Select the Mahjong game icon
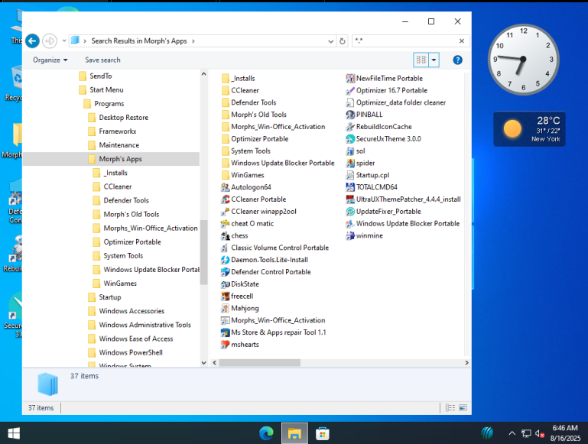This screenshot has width=588, height=444. [x=225, y=309]
